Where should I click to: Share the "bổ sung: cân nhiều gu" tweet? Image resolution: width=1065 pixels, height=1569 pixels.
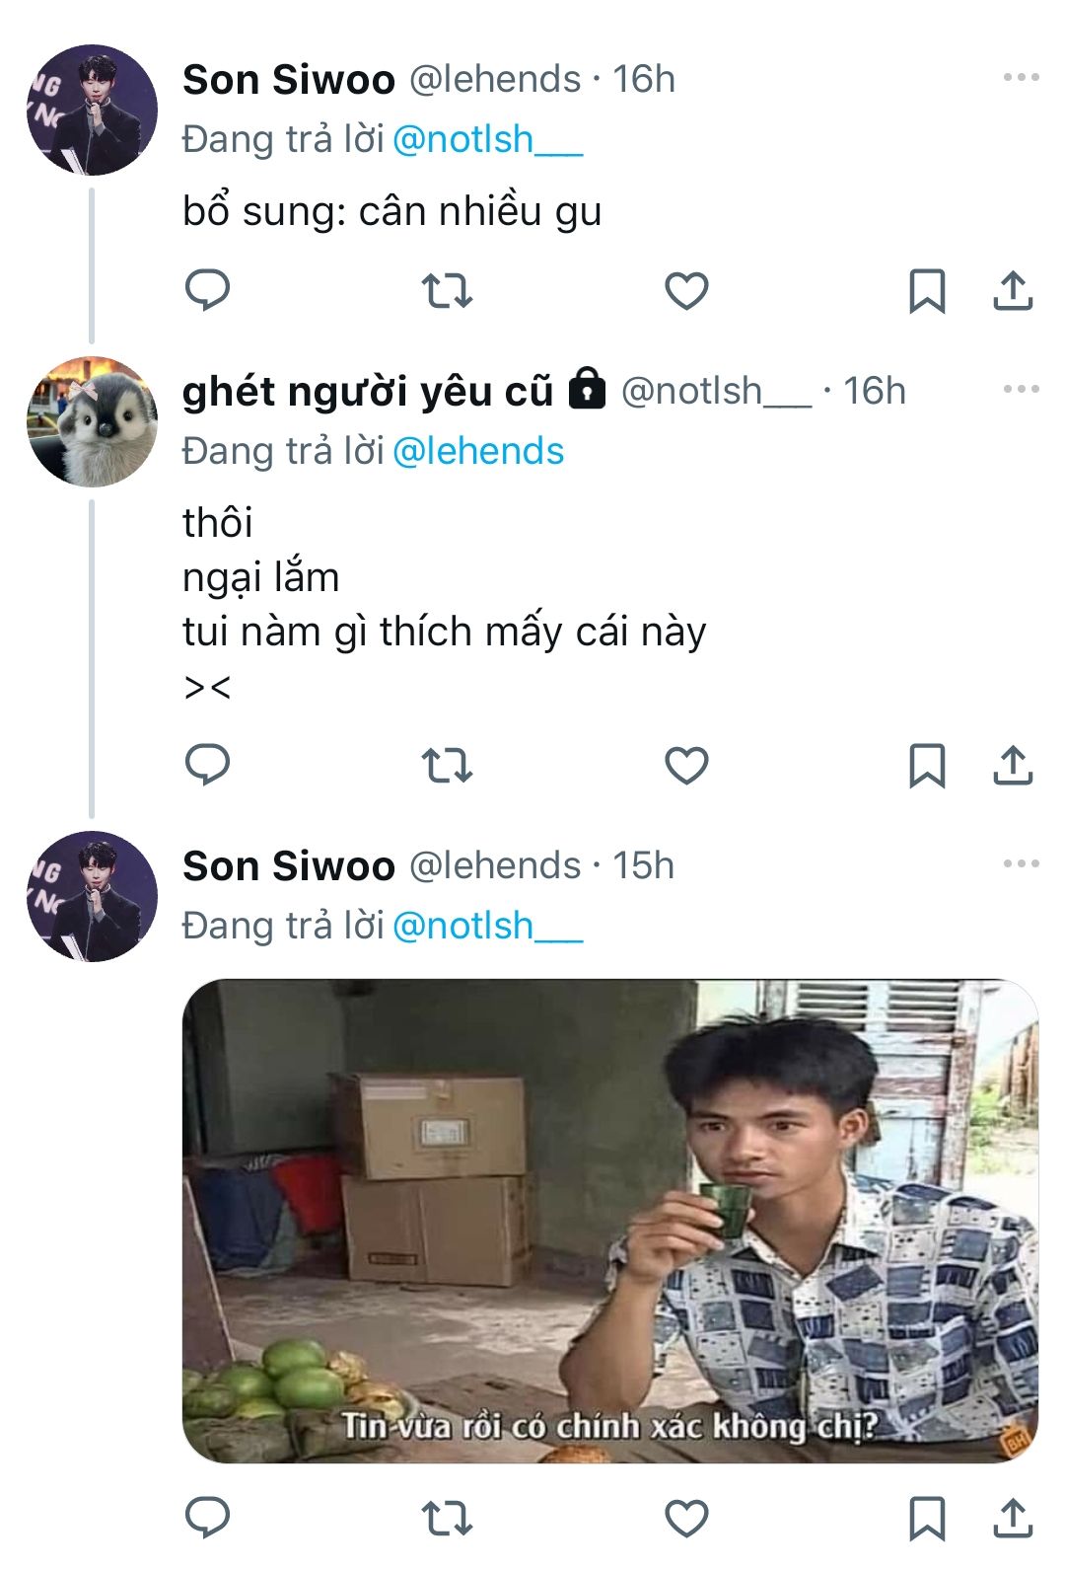(x=1013, y=291)
